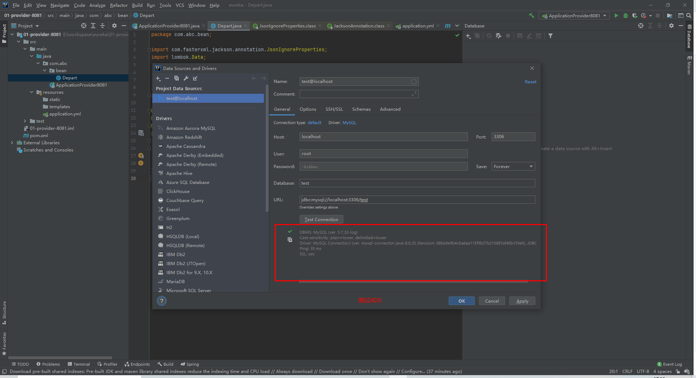
Task: Open Maven tool window from right stripe
Action: pyautogui.click(x=689, y=65)
